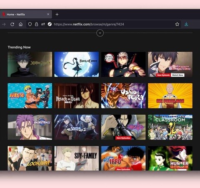200x188 pixels.
Task: Reload the page with refresh icon
Action: [12, 24]
